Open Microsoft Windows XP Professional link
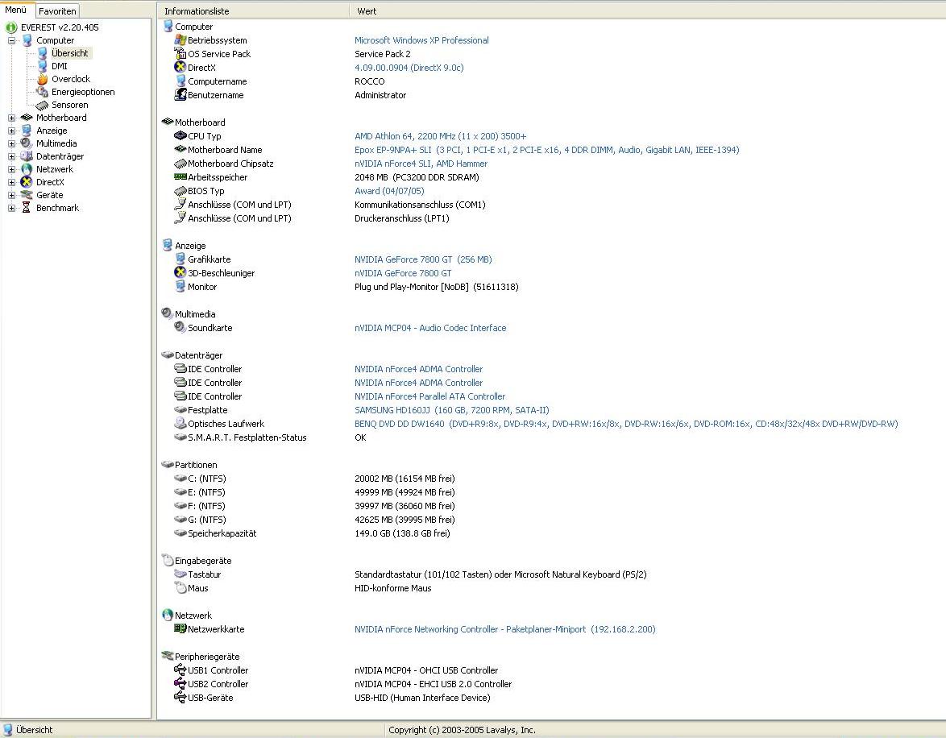Image resolution: width=946 pixels, height=738 pixels. click(x=421, y=40)
